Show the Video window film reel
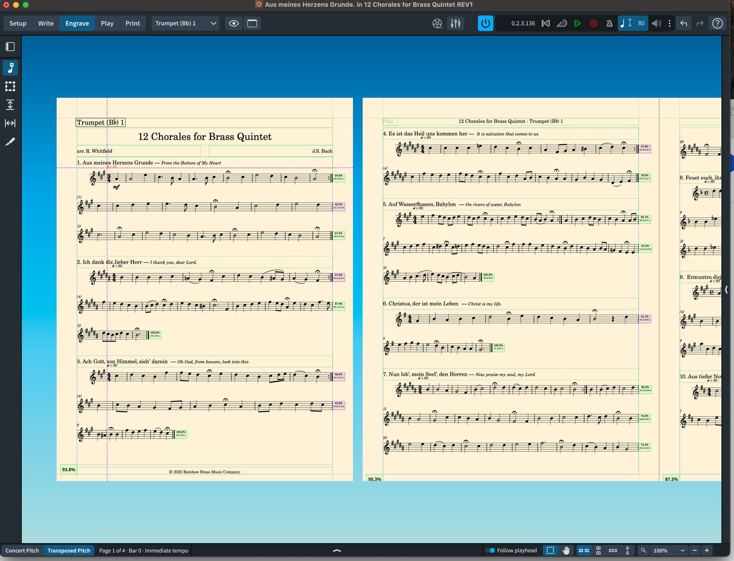This screenshot has height=561, width=734. tap(437, 23)
